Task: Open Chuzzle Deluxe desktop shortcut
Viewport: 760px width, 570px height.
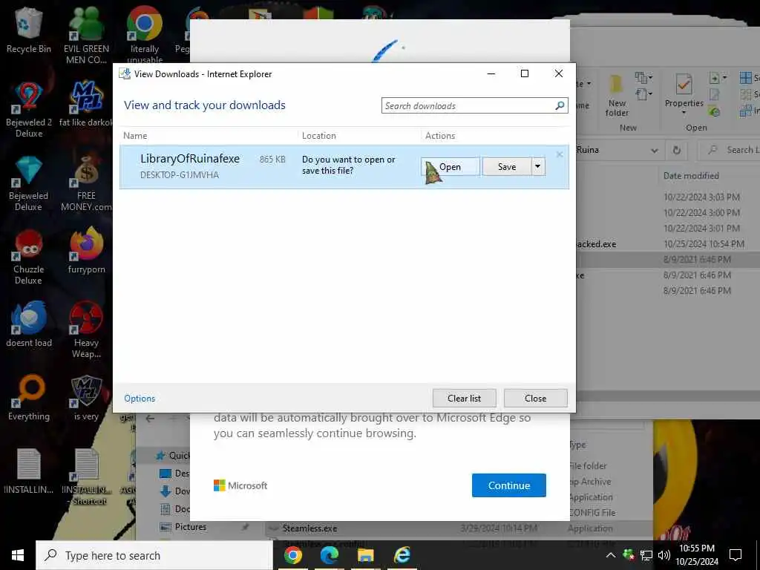Action: (29, 257)
